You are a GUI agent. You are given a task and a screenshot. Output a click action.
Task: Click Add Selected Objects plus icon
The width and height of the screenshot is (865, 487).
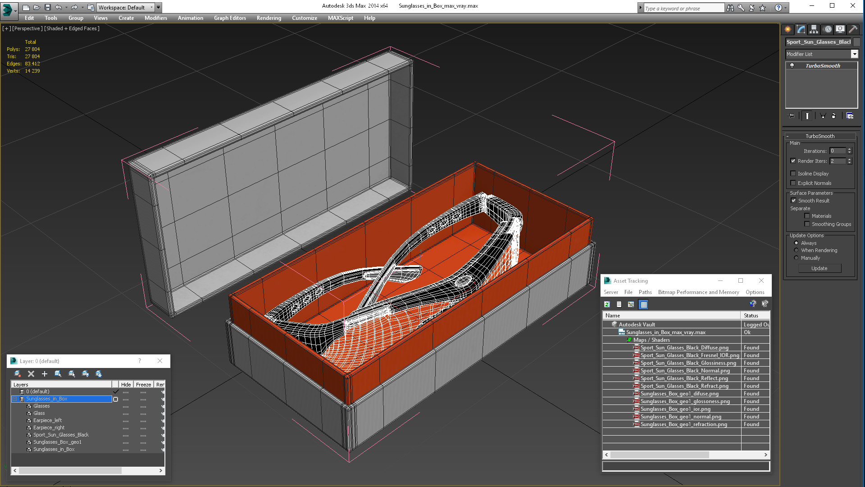pos(45,374)
